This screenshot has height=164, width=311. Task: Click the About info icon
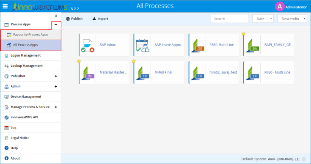point(6,158)
